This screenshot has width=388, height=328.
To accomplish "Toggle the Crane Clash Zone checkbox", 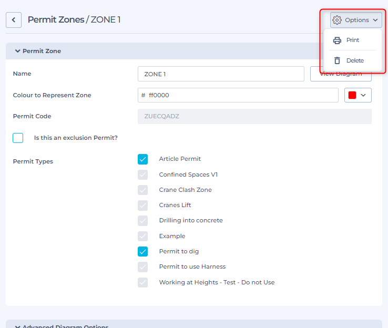I will pos(143,190).
